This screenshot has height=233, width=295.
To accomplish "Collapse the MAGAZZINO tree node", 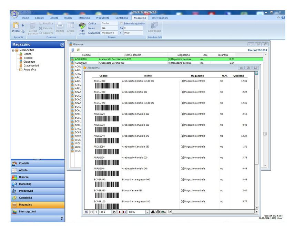I will coord(13,50).
